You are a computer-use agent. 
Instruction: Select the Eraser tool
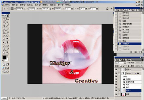tap(4, 35)
